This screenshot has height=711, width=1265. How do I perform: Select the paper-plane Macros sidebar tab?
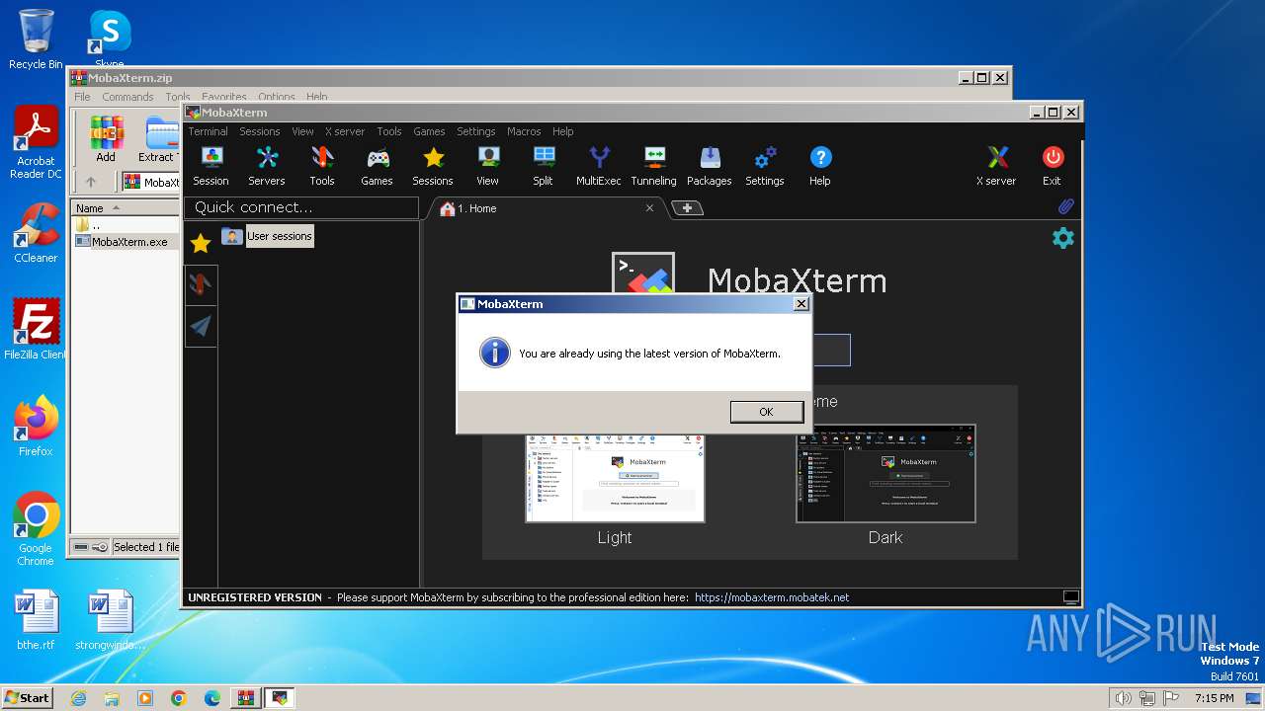(201, 327)
